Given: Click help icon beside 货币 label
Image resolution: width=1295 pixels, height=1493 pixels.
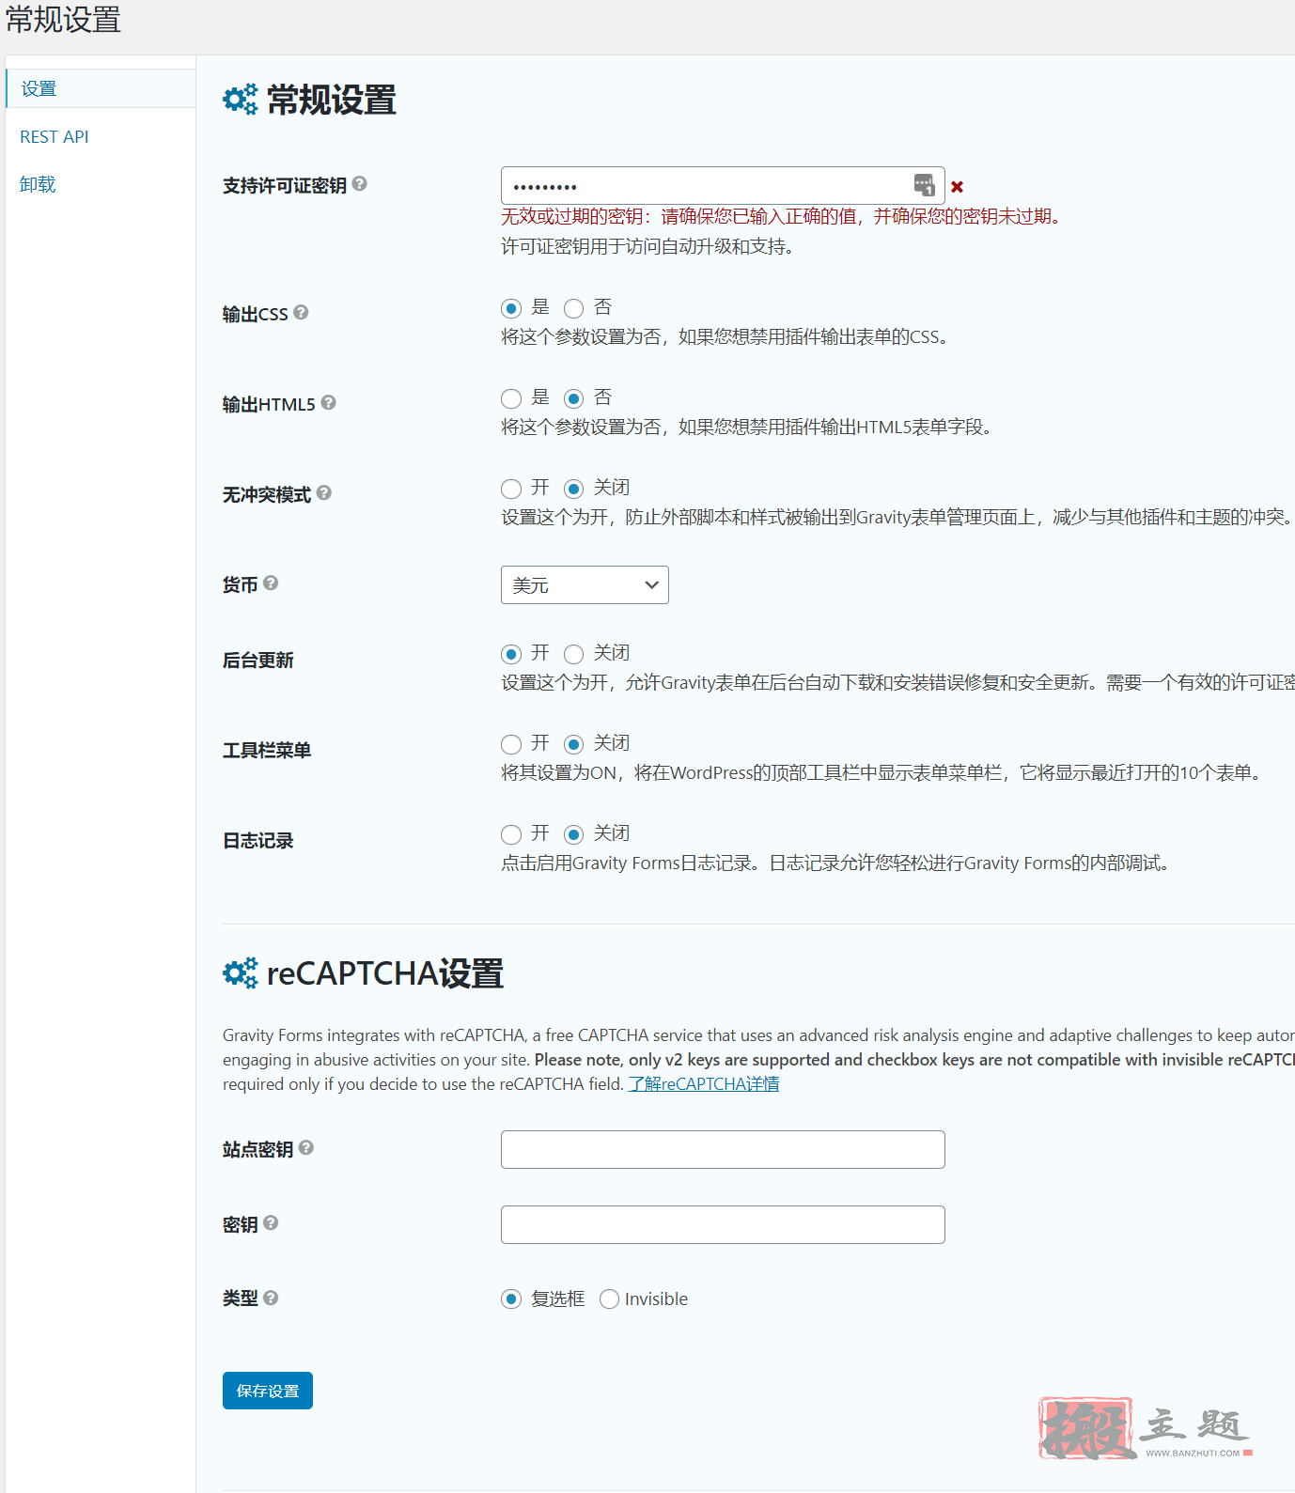Looking at the screenshot, I should coord(271,583).
